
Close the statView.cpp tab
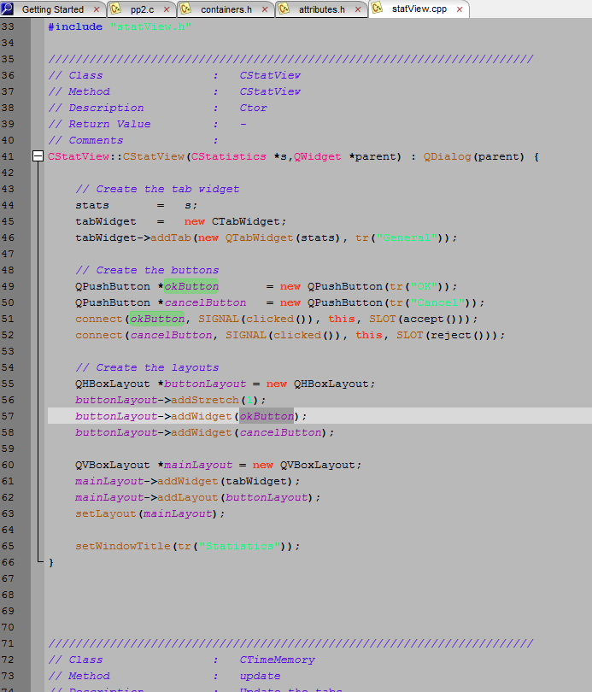point(460,10)
